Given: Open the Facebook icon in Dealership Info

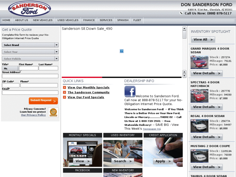Looking at the screenshot, I should (130, 92).
